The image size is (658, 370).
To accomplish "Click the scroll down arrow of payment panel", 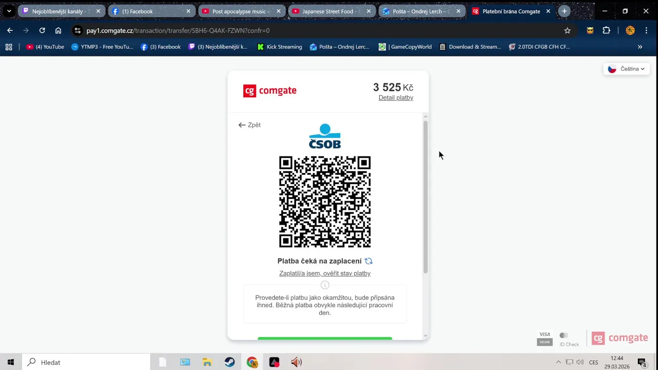I will click(425, 336).
